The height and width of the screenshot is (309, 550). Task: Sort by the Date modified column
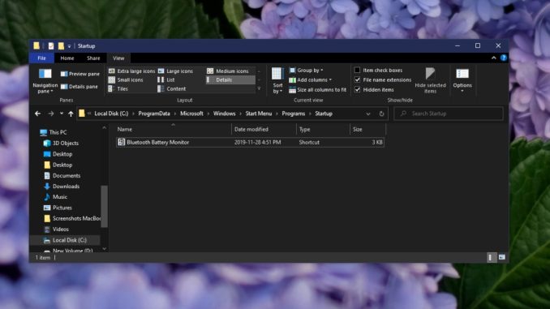tap(264, 130)
